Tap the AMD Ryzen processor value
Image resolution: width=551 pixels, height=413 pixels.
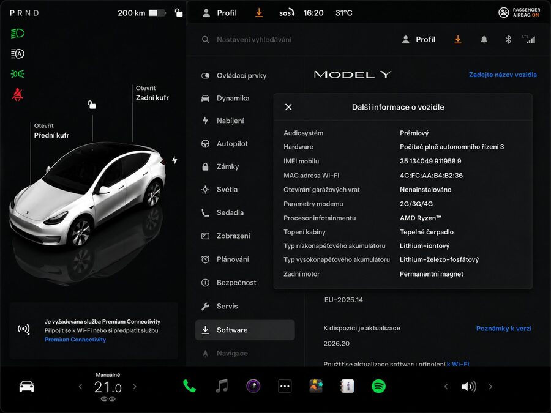tap(421, 218)
